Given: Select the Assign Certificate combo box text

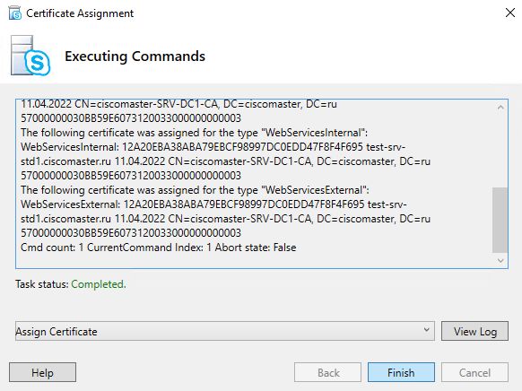Looking at the screenshot, I should point(57,332).
